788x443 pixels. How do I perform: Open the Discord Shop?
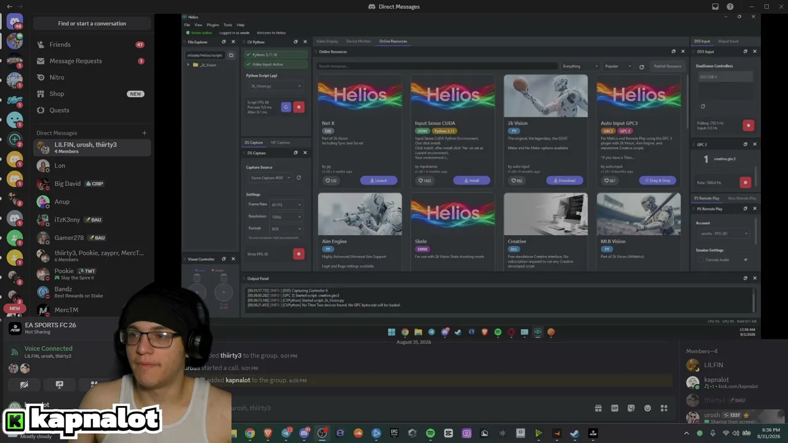click(92, 94)
